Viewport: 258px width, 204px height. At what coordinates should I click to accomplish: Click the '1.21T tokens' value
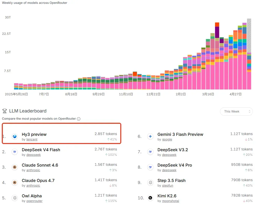tap(106, 196)
